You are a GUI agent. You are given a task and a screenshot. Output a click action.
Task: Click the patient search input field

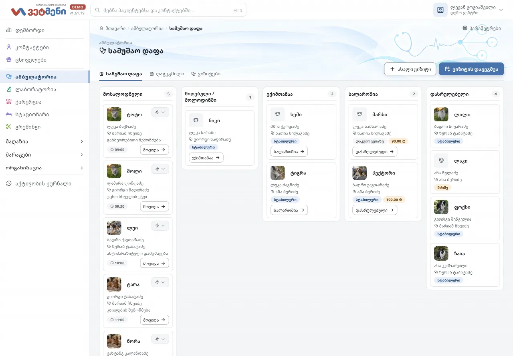[x=169, y=10]
